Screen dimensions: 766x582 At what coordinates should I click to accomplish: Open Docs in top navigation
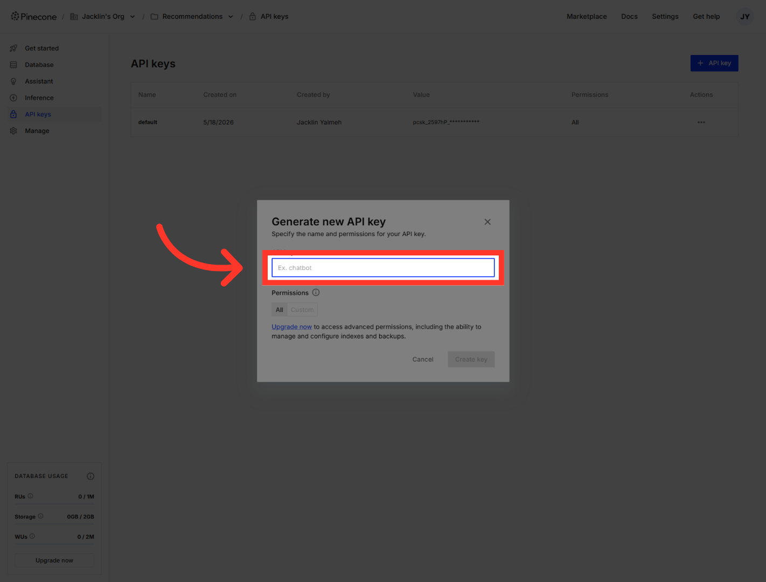click(629, 17)
